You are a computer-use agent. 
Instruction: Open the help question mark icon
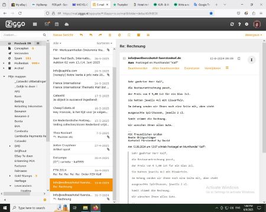pos(239,24)
